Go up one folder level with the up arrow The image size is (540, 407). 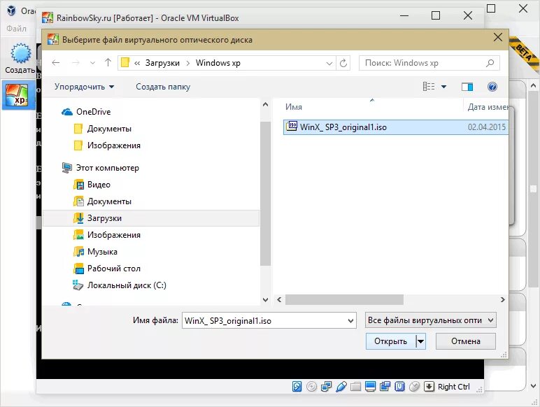point(108,63)
